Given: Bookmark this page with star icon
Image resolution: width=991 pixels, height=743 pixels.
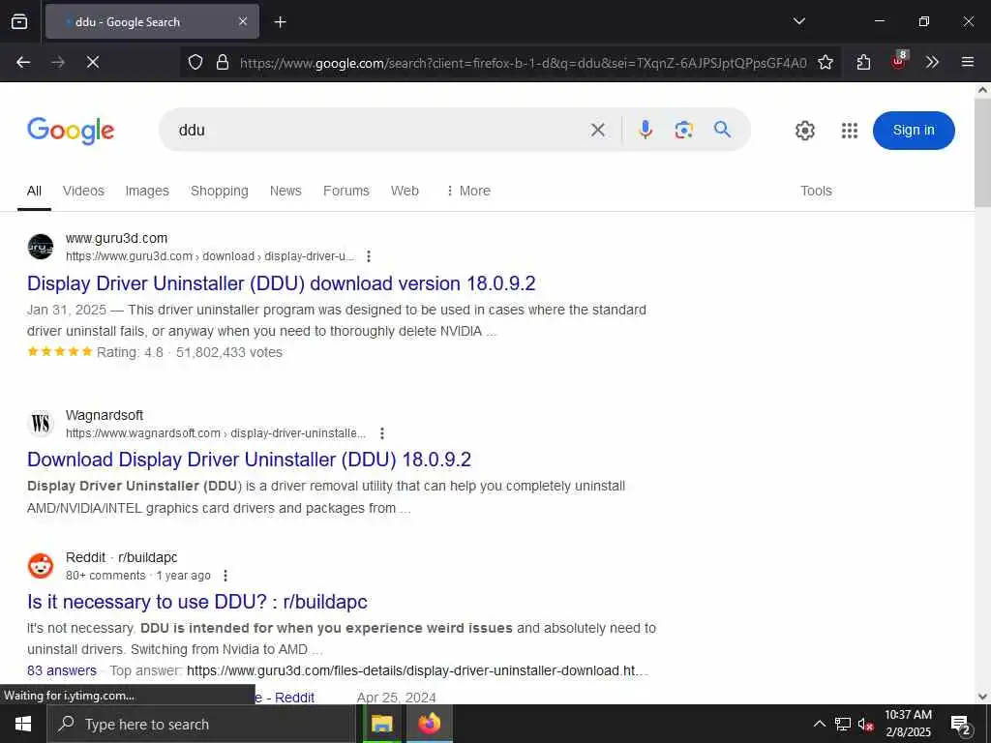Looking at the screenshot, I should [x=825, y=63].
